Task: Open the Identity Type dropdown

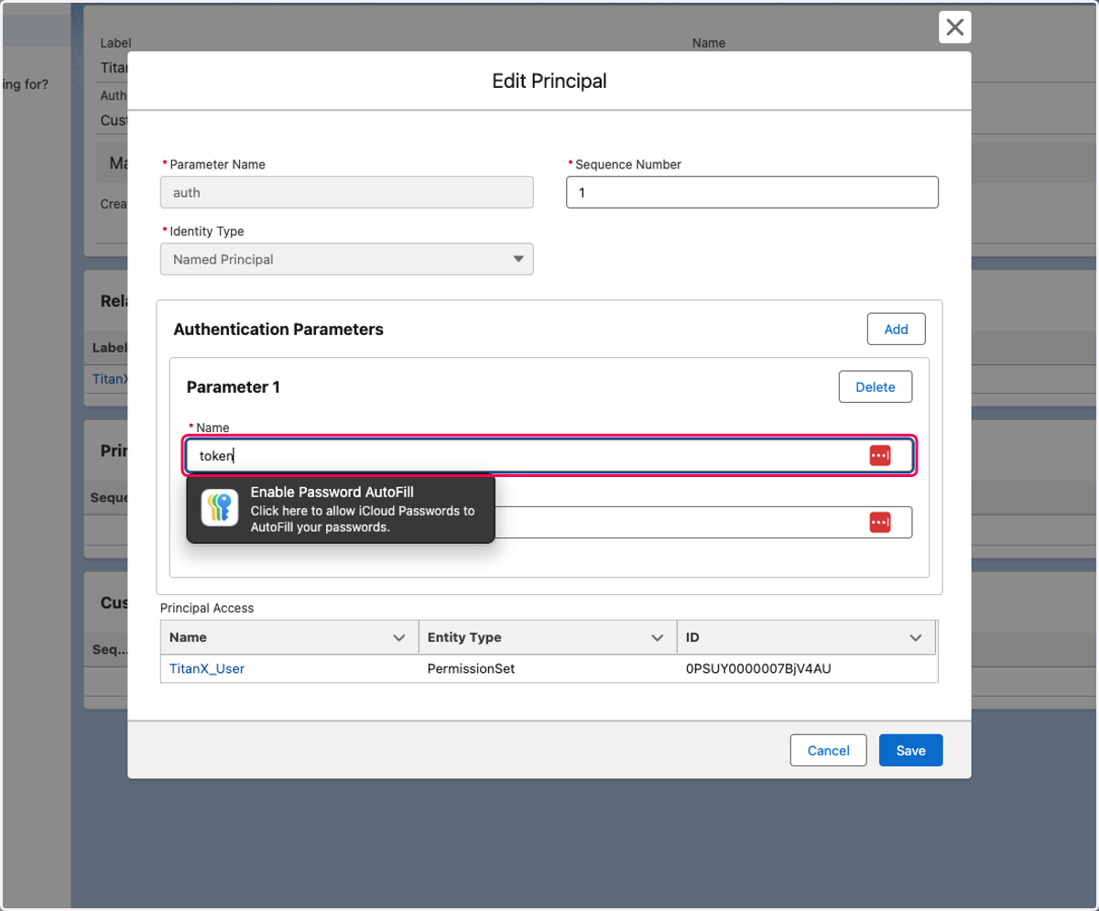Action: pyautogui.click(x=347, y=259)
